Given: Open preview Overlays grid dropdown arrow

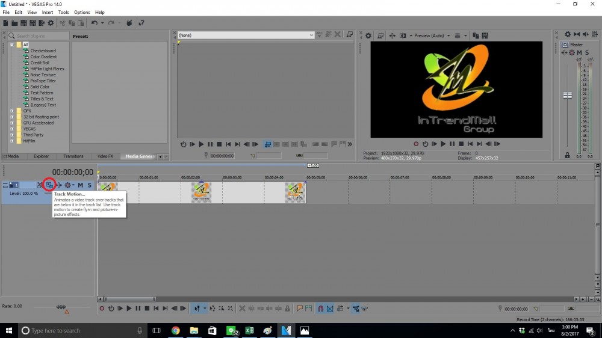Looking at the screenshot, I should coord(465,35).
